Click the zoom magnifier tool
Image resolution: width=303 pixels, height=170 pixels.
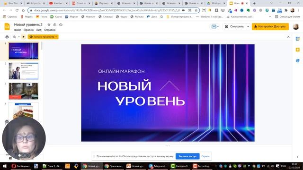click(15, 37)
